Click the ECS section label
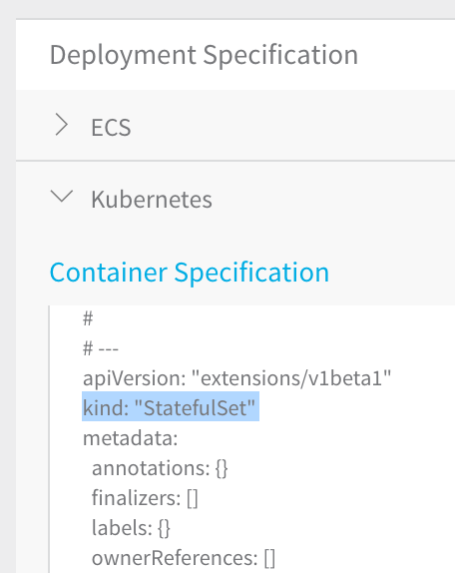The width and height of the screenshot is (455, 573). 111,127
